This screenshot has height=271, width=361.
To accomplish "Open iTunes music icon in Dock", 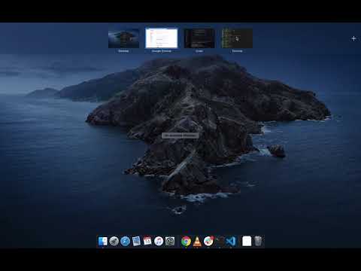I will pyautogui.click(x=159, y=241).
